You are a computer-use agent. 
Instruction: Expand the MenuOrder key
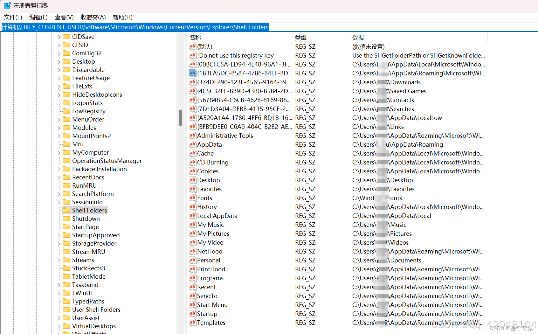tap(59, 120)
